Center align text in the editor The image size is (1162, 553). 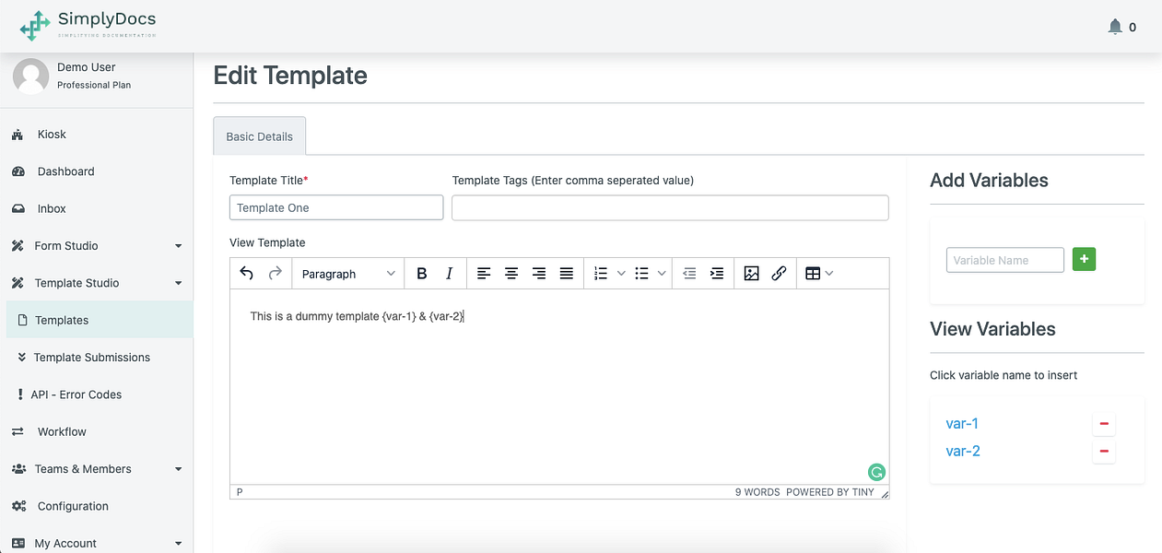click(x=511, y=274)
